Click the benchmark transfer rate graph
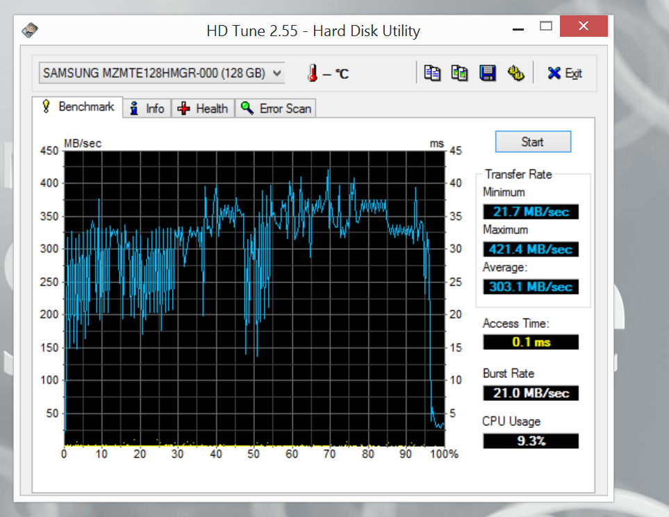669x517 pixels. [254, 298]
